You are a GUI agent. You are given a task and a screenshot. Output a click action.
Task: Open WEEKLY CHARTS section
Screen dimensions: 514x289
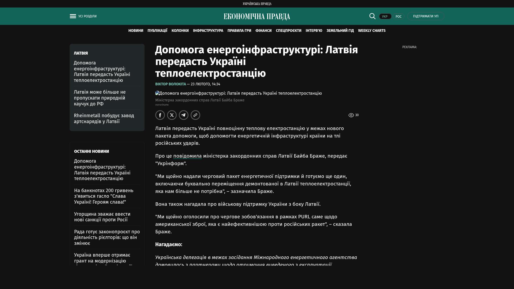372,31
